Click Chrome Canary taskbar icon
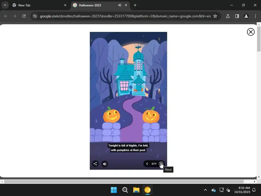The height and width of the screenshot is (196, 261). [x=148, y=190]
